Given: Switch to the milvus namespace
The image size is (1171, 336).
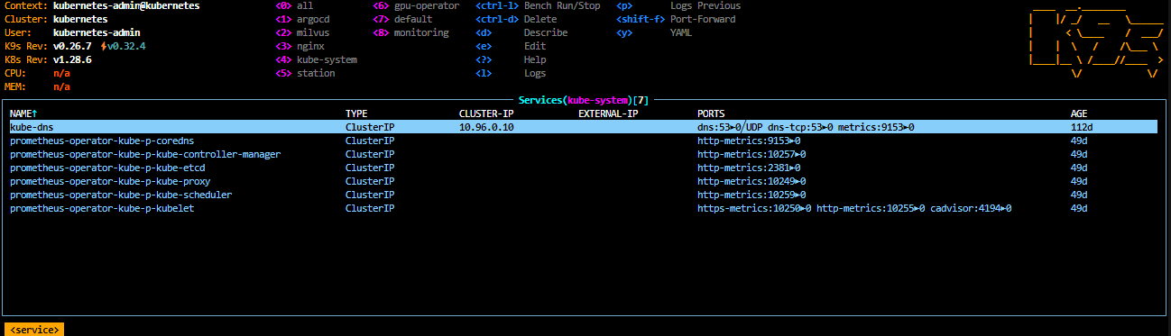Looking at the screenshot, I should (301, 32).
